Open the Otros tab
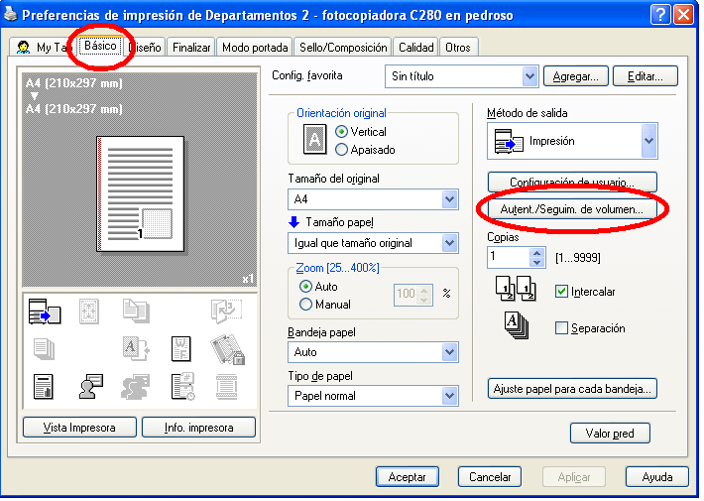 click(x=458, y=48)
